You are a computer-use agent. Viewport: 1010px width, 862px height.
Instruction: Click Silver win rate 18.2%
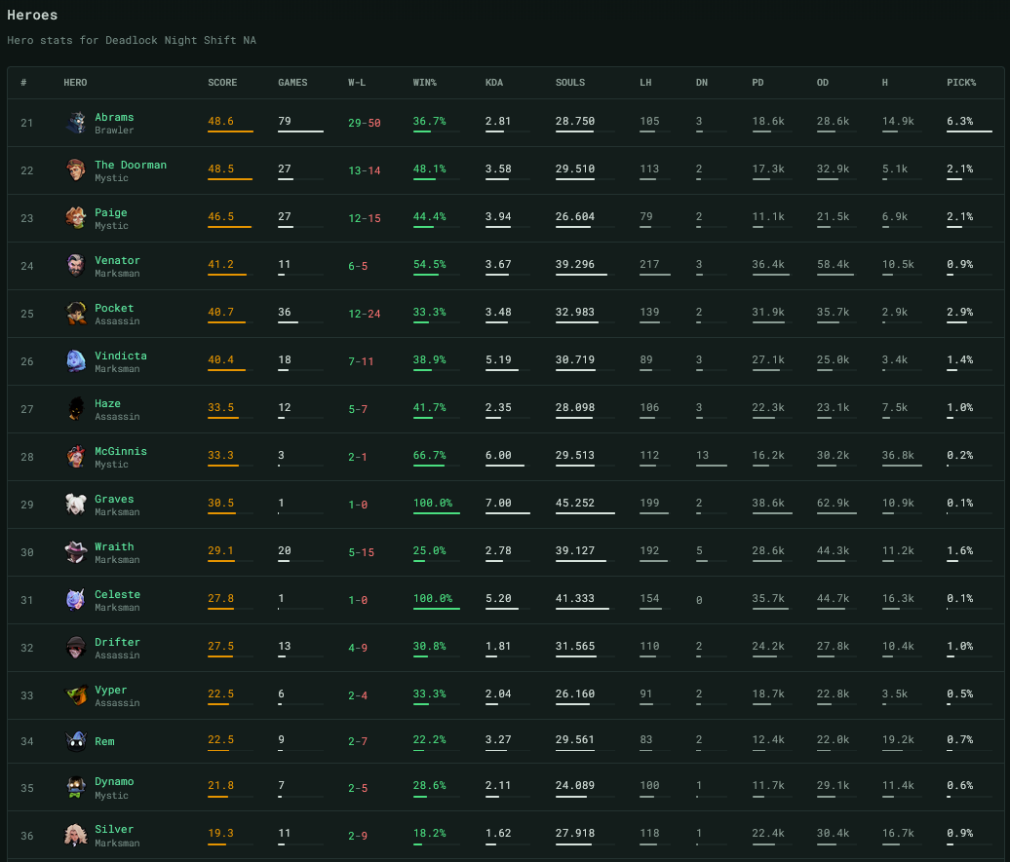click(429, 833)
